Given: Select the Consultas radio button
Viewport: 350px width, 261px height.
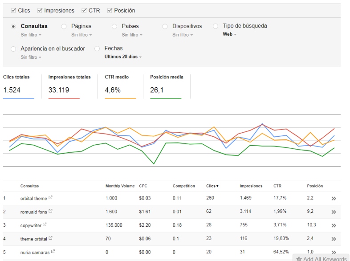Looking at the screenshot, I should [x=13, y=26].
